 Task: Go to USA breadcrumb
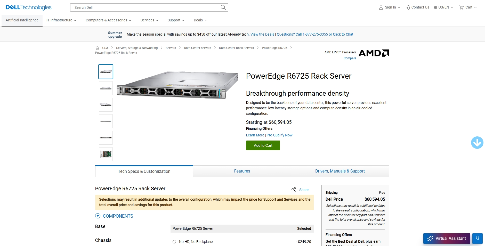pyautogui.click(x=105, y=48)
